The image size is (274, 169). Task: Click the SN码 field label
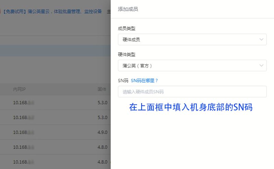pyautogui.click(x=123, y=81)
